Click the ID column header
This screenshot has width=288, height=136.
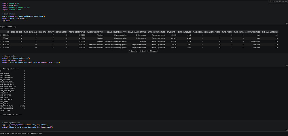pos(8,32)
